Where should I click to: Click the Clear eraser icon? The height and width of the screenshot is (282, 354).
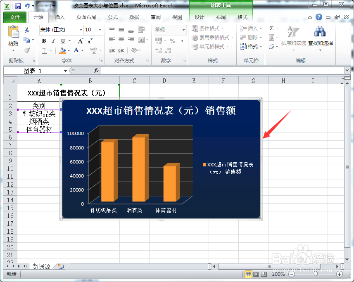(x=272, y=47)
